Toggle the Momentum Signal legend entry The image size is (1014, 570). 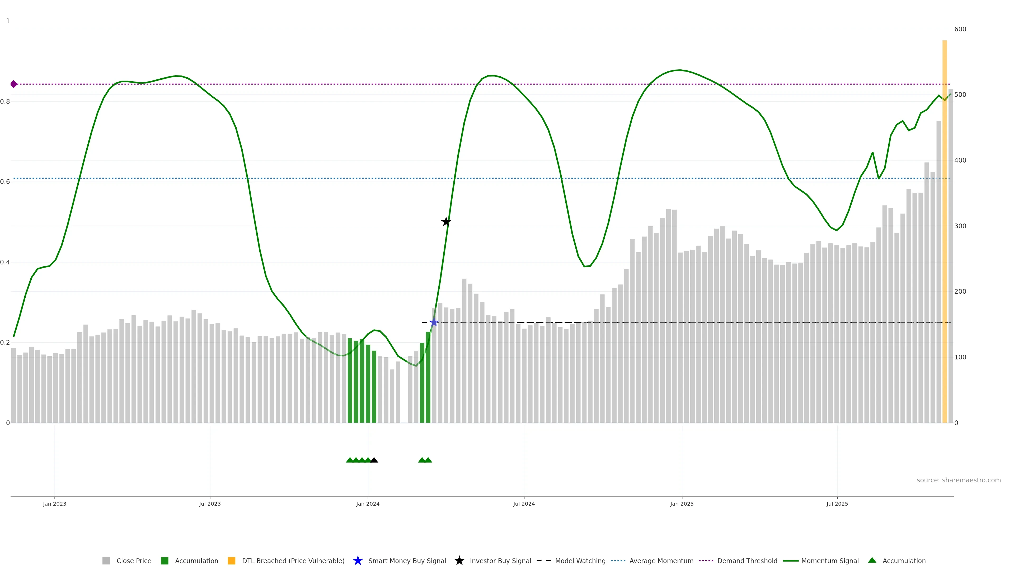[830, 560]
